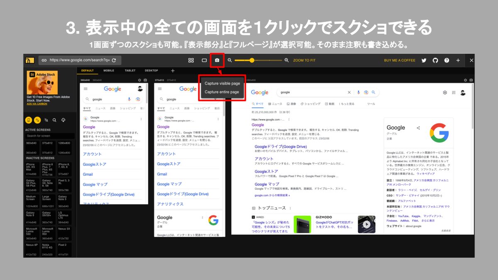Switch to the MOBILE tab
Screen dimensions: 498x280
coord(109,71)
